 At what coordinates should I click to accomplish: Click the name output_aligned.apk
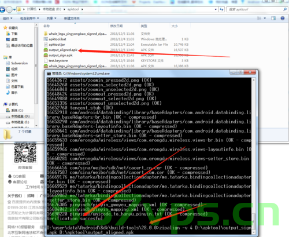63,50
